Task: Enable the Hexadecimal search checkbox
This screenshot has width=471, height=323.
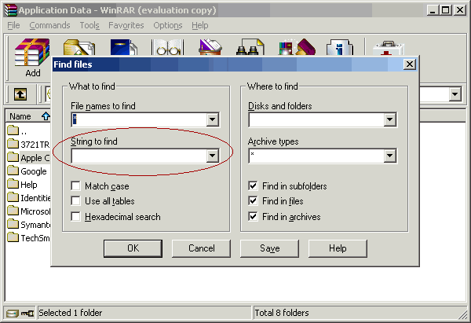Action: tap(75, 217)
